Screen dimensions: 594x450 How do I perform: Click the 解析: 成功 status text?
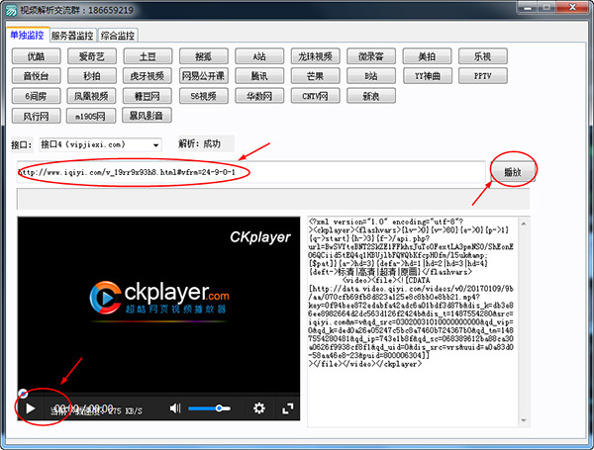(x=200, y=143)
